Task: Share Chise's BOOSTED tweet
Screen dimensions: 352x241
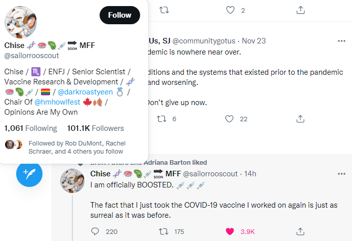Action: [300, 231]
